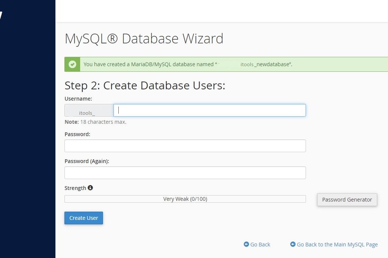Viewport: 388px width, 258px height.
Task: Click the Password (Again) label
Action: pos(87,161)
